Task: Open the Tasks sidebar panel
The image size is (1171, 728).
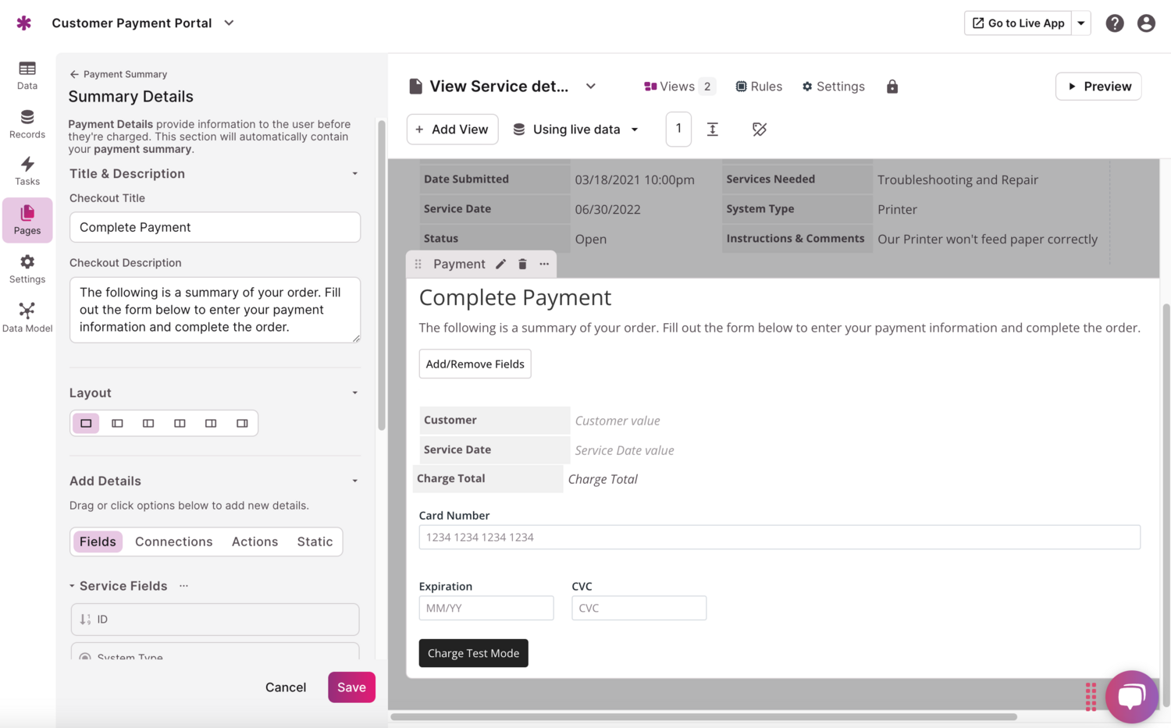Action: click(27, 172)
